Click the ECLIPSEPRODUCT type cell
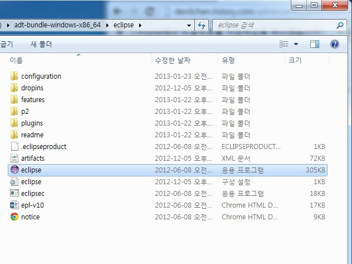The width and height of the screenshot is (352, 264). point(251,147)
